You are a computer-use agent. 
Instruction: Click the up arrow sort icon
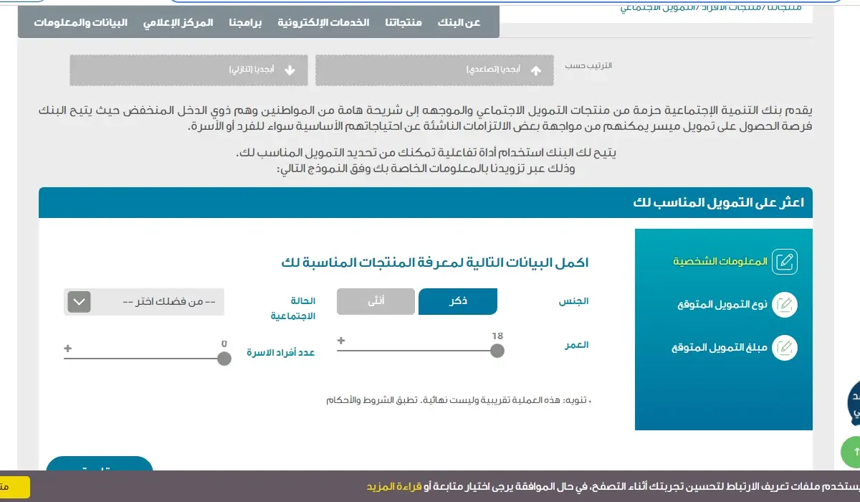click(x=535, y=70)
